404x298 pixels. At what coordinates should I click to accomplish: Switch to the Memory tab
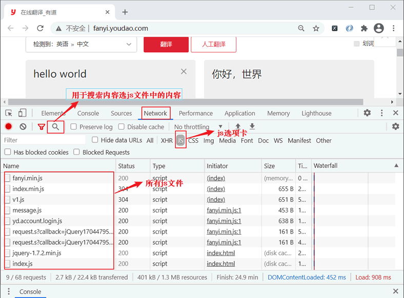point(278,113)
